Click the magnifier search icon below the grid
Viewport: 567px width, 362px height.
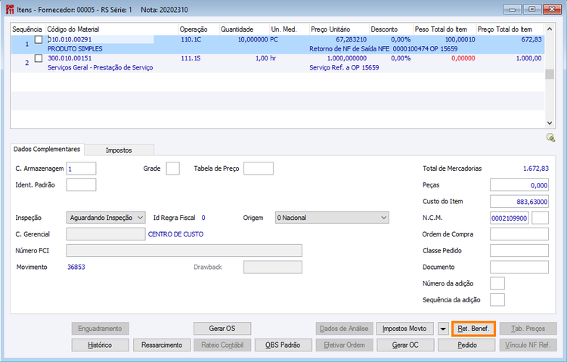coord(550,138)
